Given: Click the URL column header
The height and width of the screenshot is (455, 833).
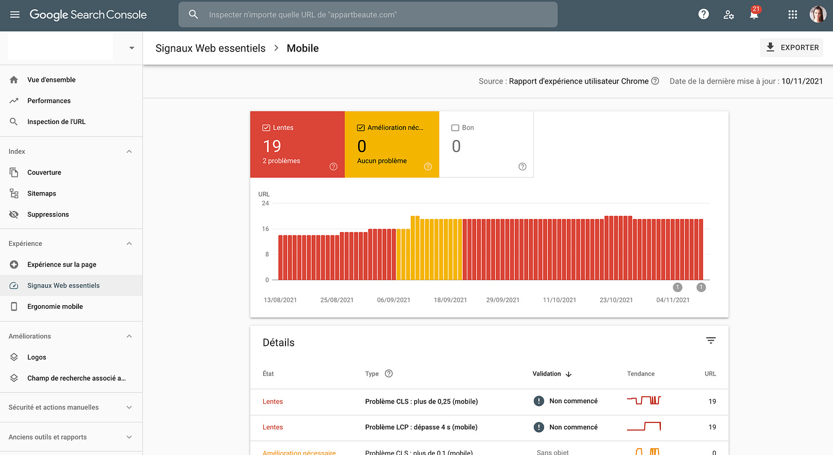Looking at the screenshot, I should 710,374.
